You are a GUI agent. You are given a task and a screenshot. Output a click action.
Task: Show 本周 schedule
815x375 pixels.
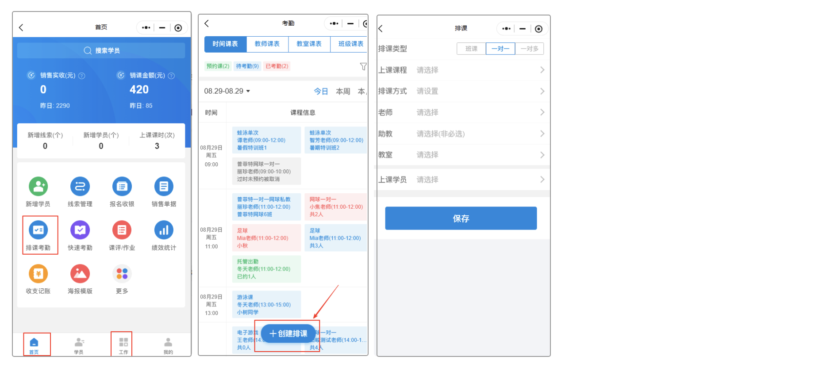(x=343, y=92)
